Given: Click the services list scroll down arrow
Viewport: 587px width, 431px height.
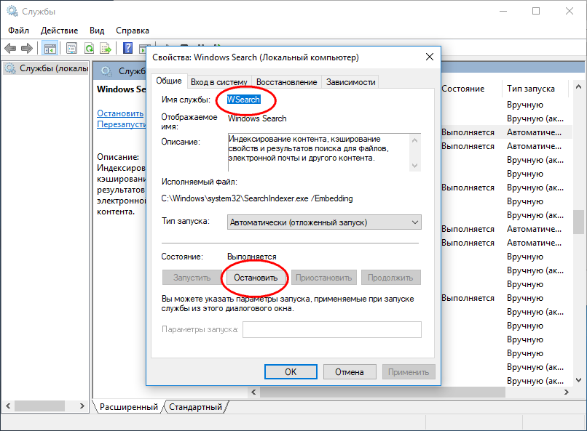Looking at the screenshot, I should point(578,380).
